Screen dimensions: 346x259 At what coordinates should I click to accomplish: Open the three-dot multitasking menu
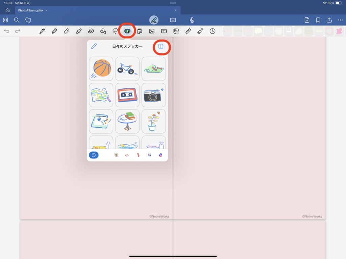173,3
